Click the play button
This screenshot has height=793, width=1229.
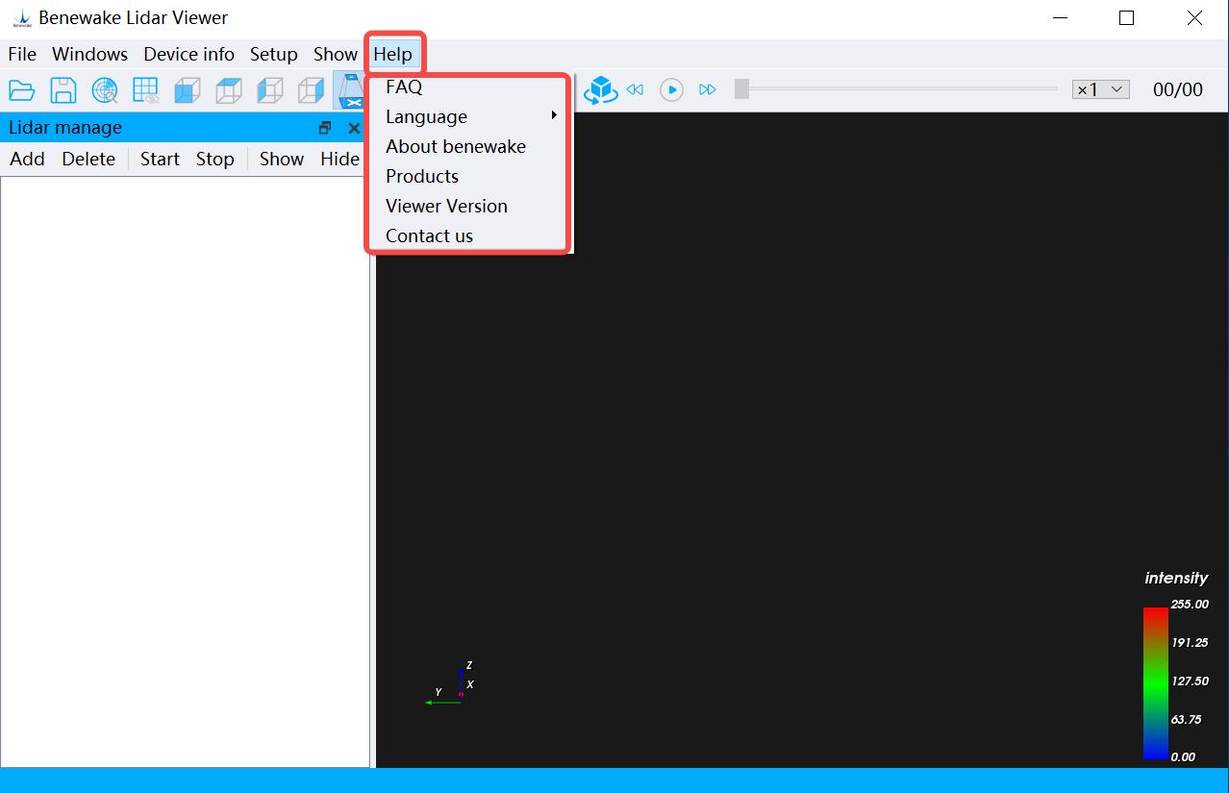tap(671, 89)
